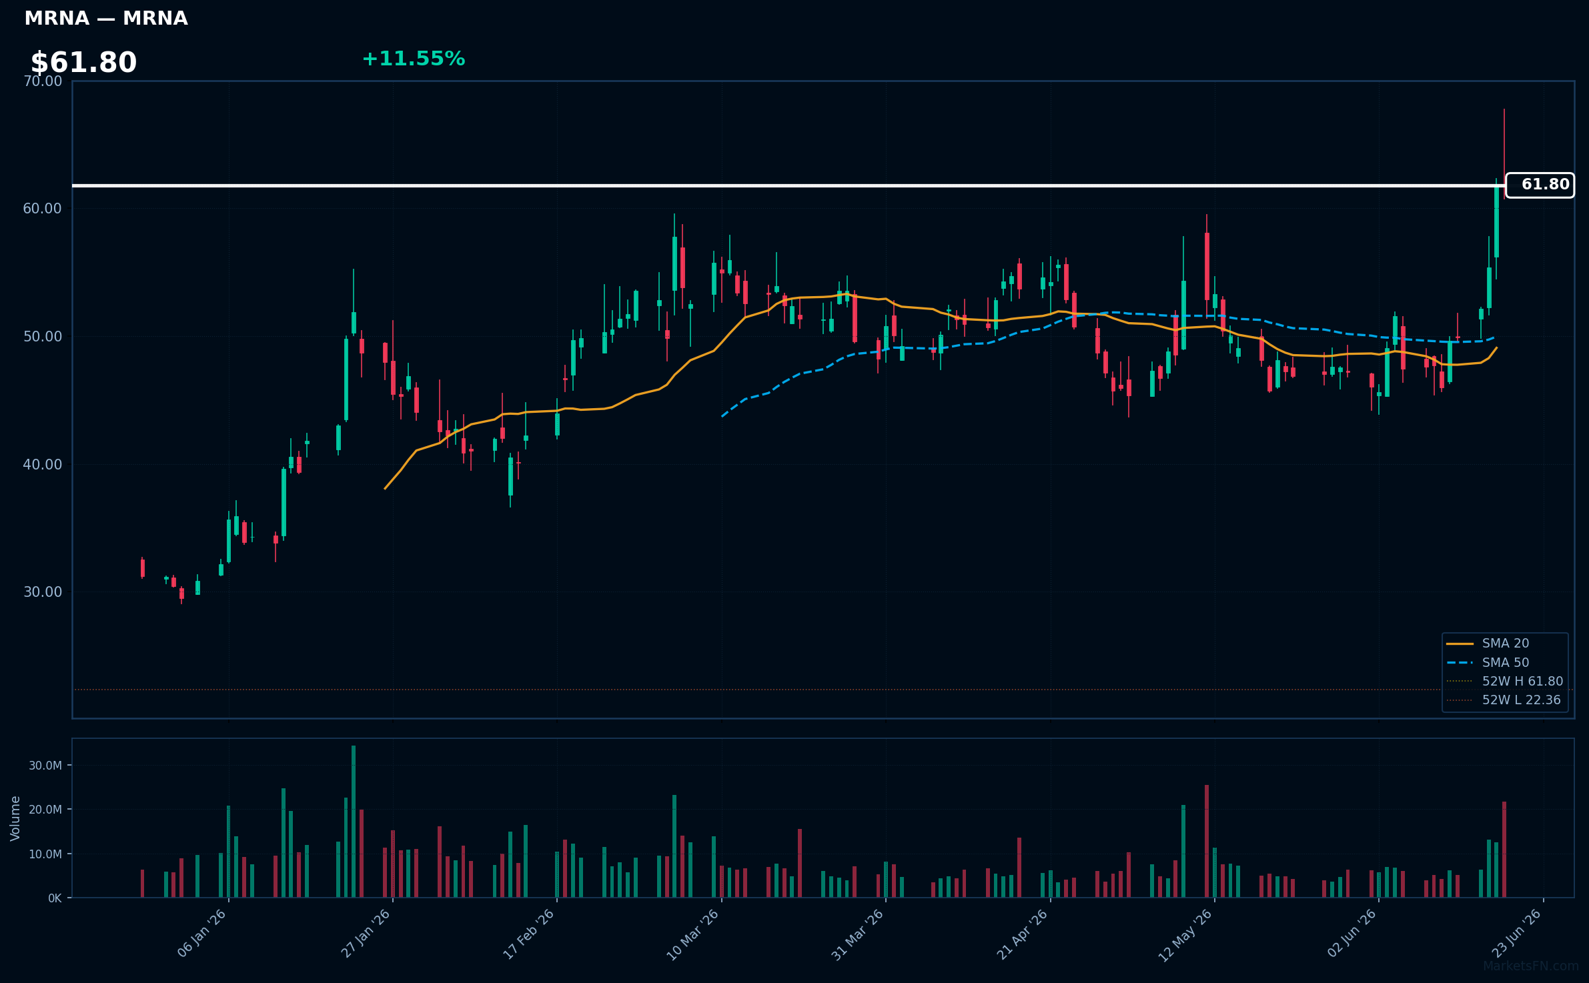Click the latest red volume bar at far right

[x=1504, y=850]
